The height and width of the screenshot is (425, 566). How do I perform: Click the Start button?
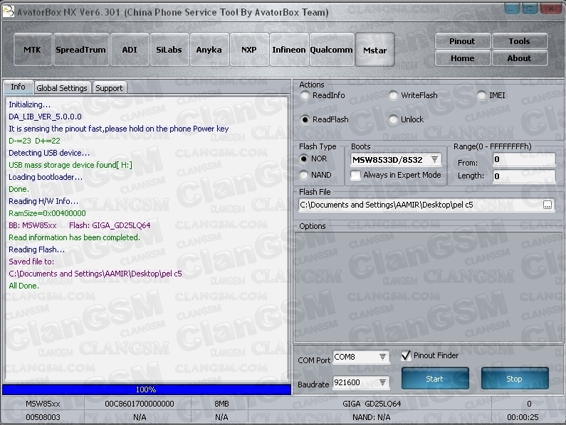point(435,379)
